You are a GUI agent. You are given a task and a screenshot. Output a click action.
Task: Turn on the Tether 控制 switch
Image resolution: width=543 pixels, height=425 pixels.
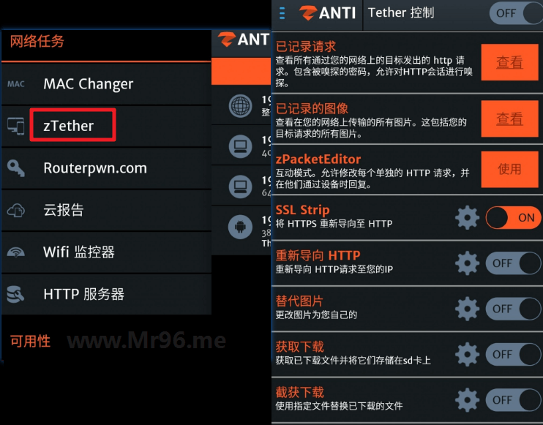[516, 13]
